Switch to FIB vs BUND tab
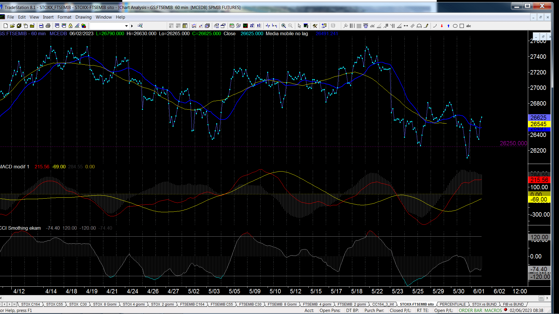The image size is (559, 314). [x=513, y=304]
